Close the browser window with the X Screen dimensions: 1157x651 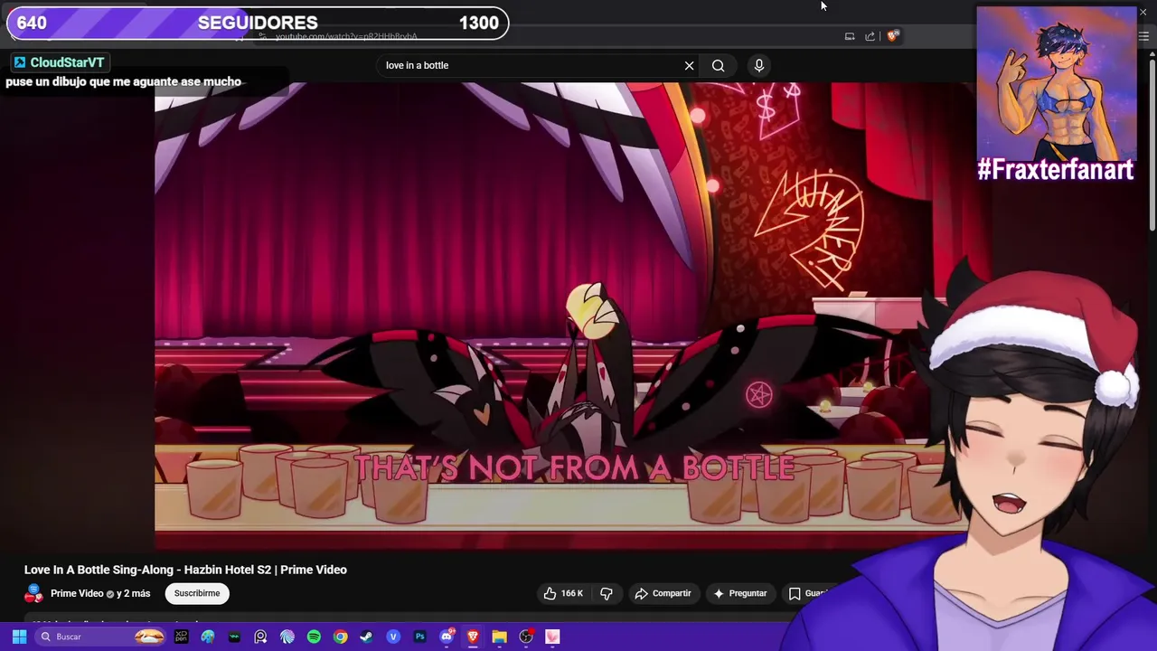pyautogui.click(x=1143, y=12)
